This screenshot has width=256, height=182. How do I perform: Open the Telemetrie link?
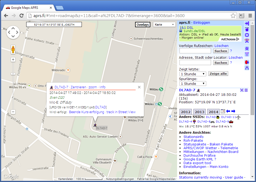(x=229, y=148)
